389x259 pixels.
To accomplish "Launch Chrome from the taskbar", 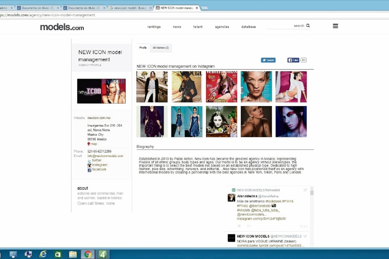I will click(x=87, y=255).
